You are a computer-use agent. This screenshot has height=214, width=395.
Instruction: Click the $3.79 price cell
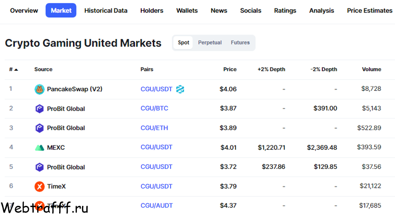pyautogui.click(x=228, y=186)
